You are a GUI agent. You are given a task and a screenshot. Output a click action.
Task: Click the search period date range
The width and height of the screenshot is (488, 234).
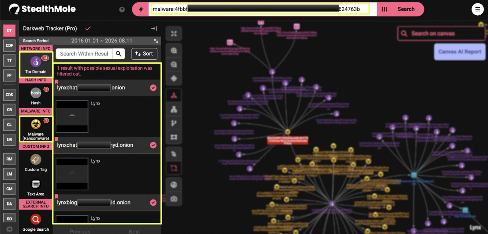tap(102, 41)
